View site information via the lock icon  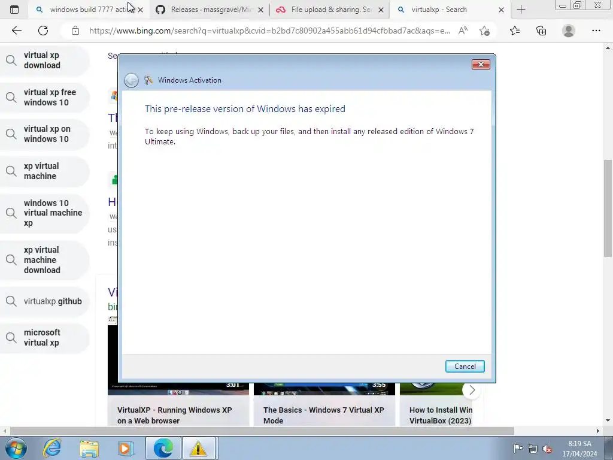[x=75, y=31]
